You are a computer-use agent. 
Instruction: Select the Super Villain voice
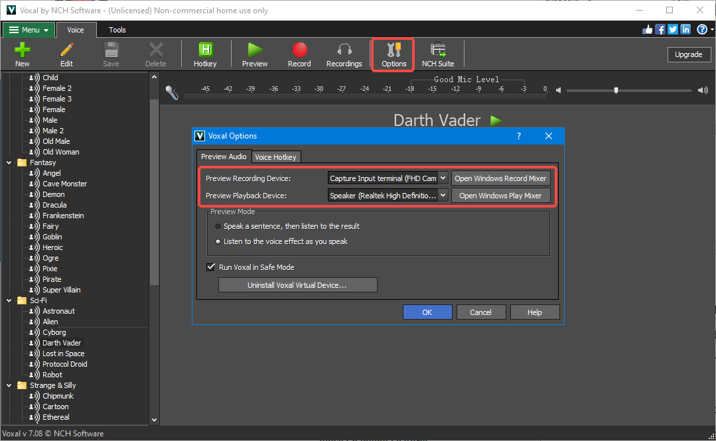point(62,290)
